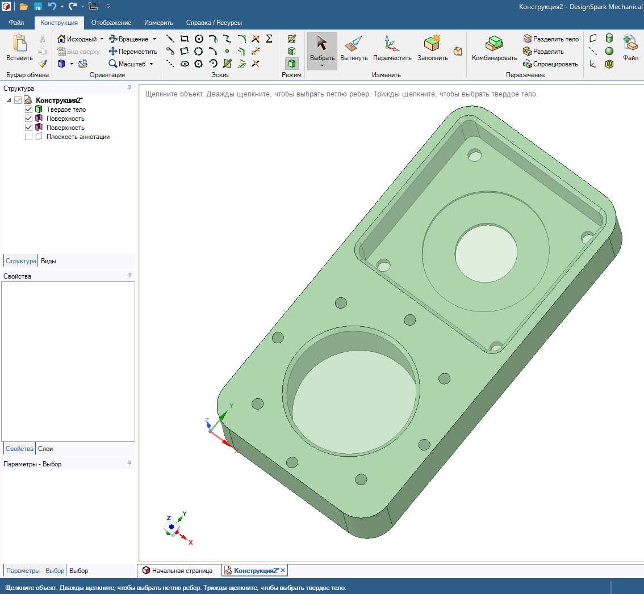Screen dimensions: 644x594
Task: Click the Исходный home view button
Action: tap(77, 39)
